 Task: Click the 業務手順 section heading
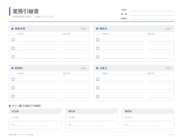coord(20,29)
